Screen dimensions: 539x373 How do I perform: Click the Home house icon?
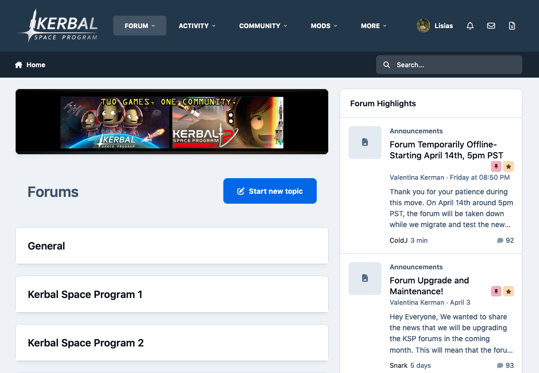coord(19,65)
